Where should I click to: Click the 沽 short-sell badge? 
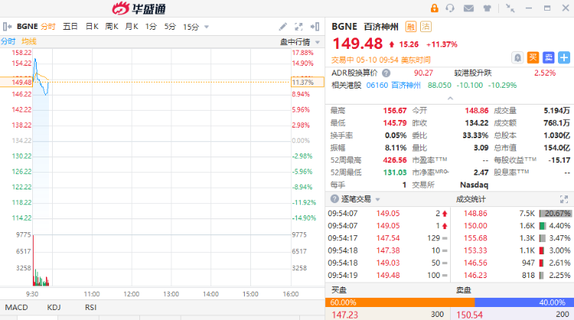(x=426, y=26)
